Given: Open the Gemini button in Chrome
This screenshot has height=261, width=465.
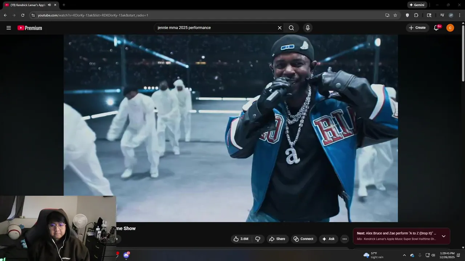Looking at the screenshot, I should (x=417, y=5).
